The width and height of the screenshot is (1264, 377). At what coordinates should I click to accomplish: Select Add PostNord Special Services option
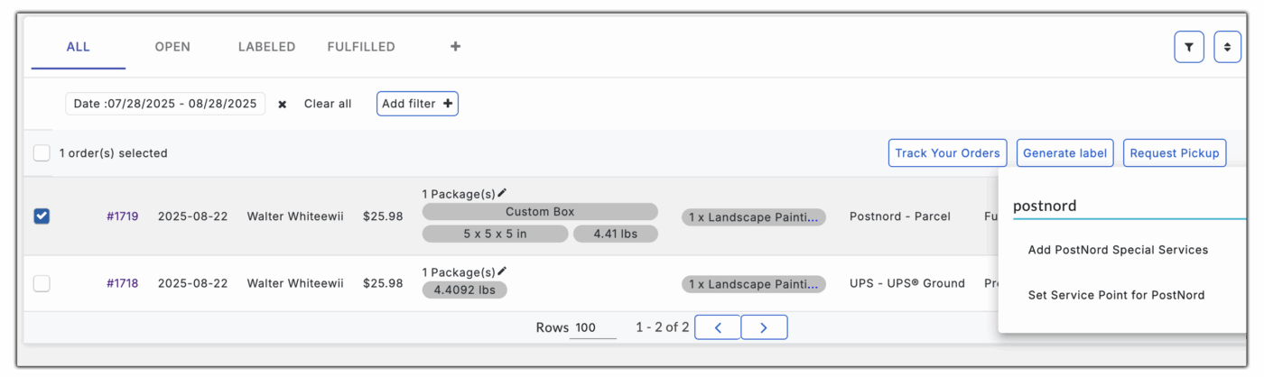tap(1118, 250)
